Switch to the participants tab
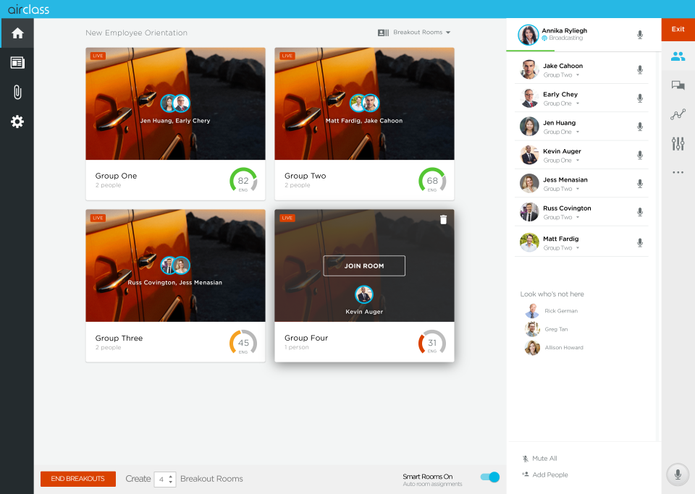Image resolution: width=695 pixels, height=494 pixels. tap(678, 56)
